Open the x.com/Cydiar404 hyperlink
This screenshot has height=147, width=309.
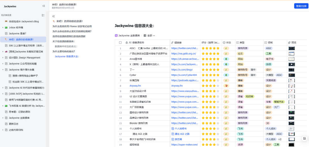click(x=184, y=75)
